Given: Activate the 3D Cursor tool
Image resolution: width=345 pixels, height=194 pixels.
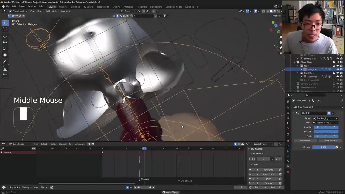Looking at the screenshot, I should click(5, 29).
